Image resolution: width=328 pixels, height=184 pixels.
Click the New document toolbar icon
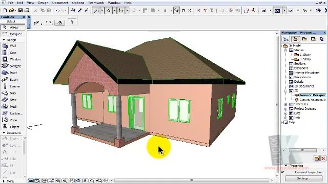pos(5,10)
